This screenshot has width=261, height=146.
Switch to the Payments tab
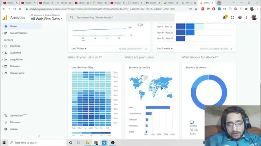click(100, 3)
